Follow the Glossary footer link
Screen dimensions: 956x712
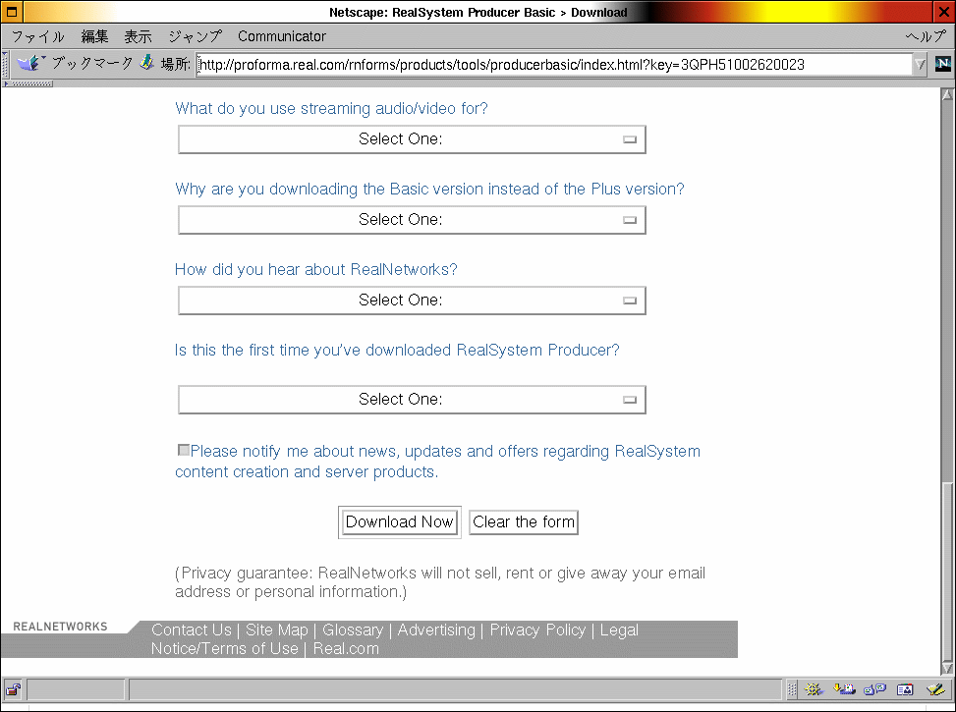(x=353, y=630)
